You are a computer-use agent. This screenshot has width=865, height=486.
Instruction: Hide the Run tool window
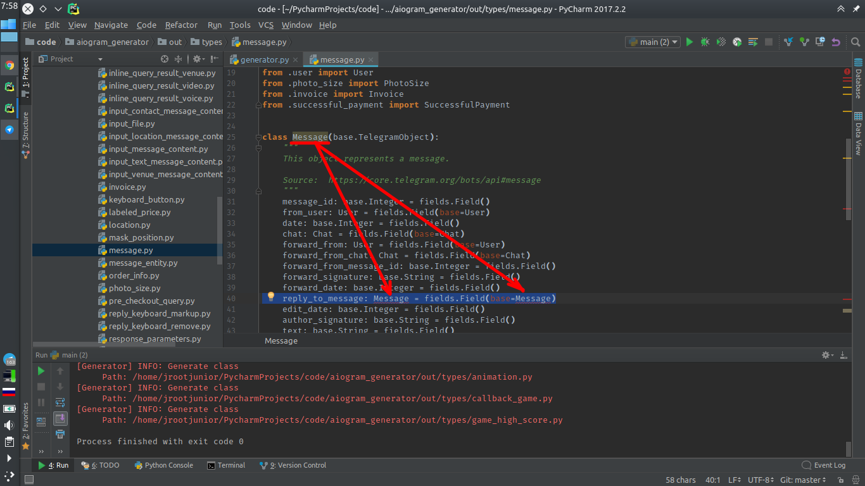pos(843,355)
